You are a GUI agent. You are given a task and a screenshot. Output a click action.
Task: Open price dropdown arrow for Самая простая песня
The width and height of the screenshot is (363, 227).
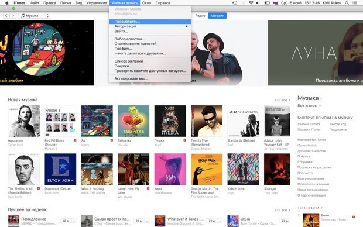pos(147,221)
